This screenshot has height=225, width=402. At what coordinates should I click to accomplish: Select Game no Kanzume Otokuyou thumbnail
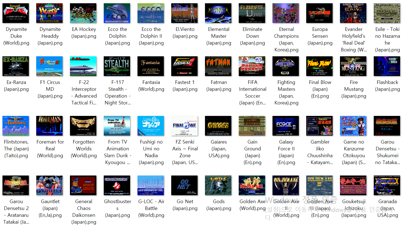point(353,126)
